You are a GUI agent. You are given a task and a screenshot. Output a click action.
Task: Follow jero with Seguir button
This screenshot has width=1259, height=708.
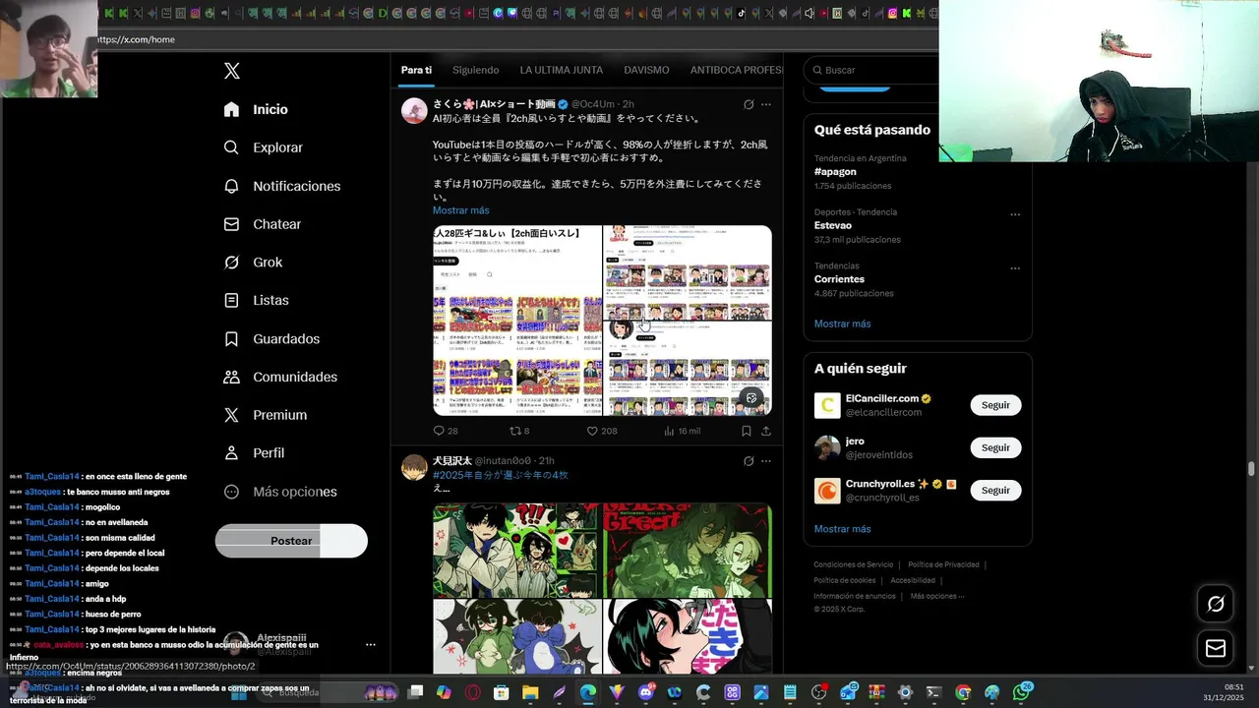tap(995, 447)
